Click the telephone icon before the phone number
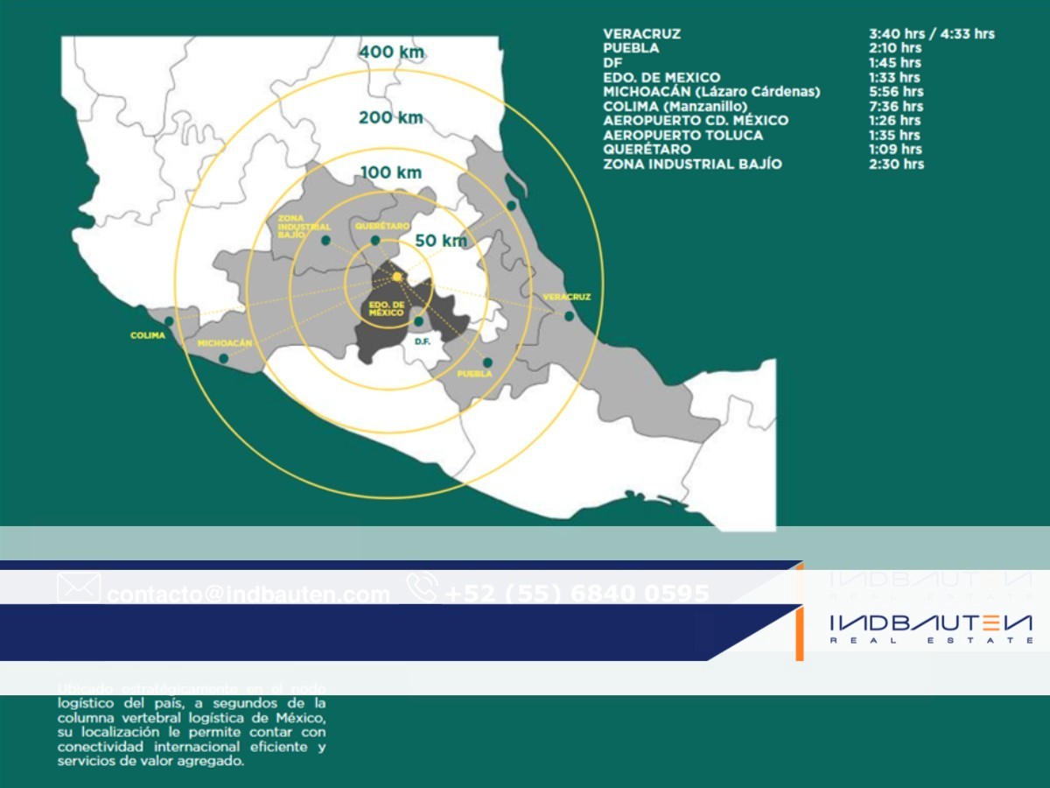The image size is (1050, 788). [423, 588]
